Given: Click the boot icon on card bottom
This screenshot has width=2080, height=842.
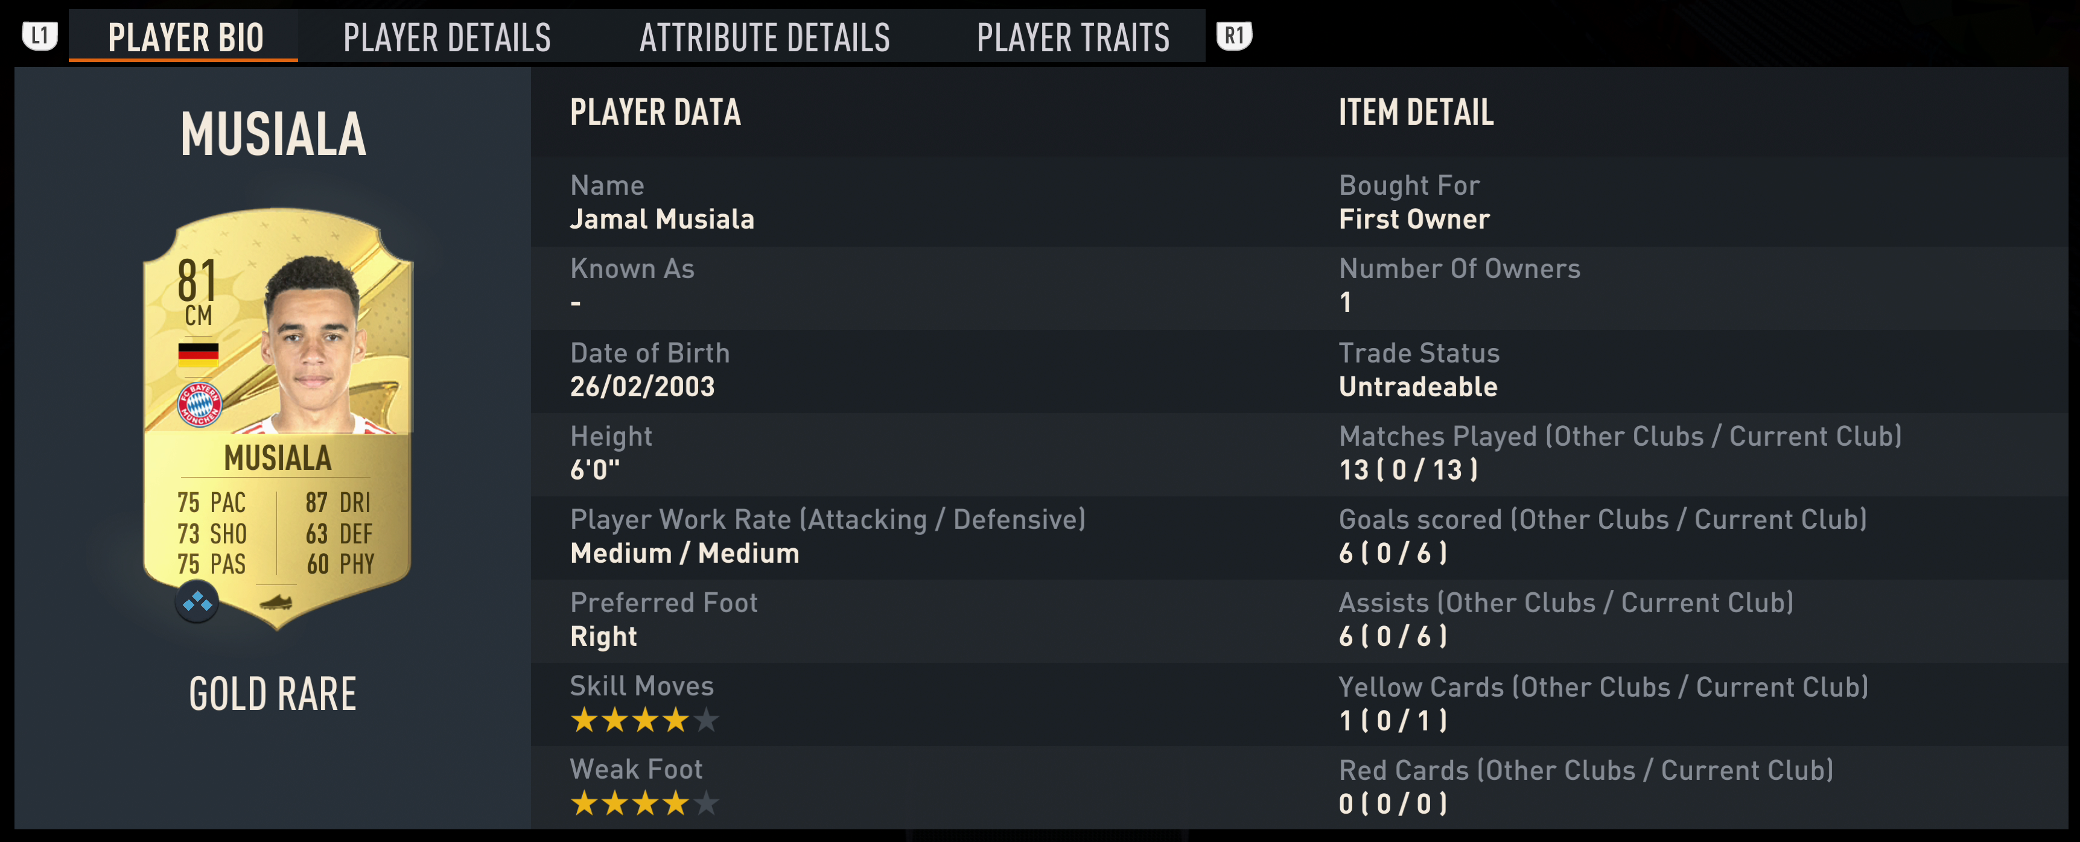Looking at the screenshot, I should coord(276,602).
